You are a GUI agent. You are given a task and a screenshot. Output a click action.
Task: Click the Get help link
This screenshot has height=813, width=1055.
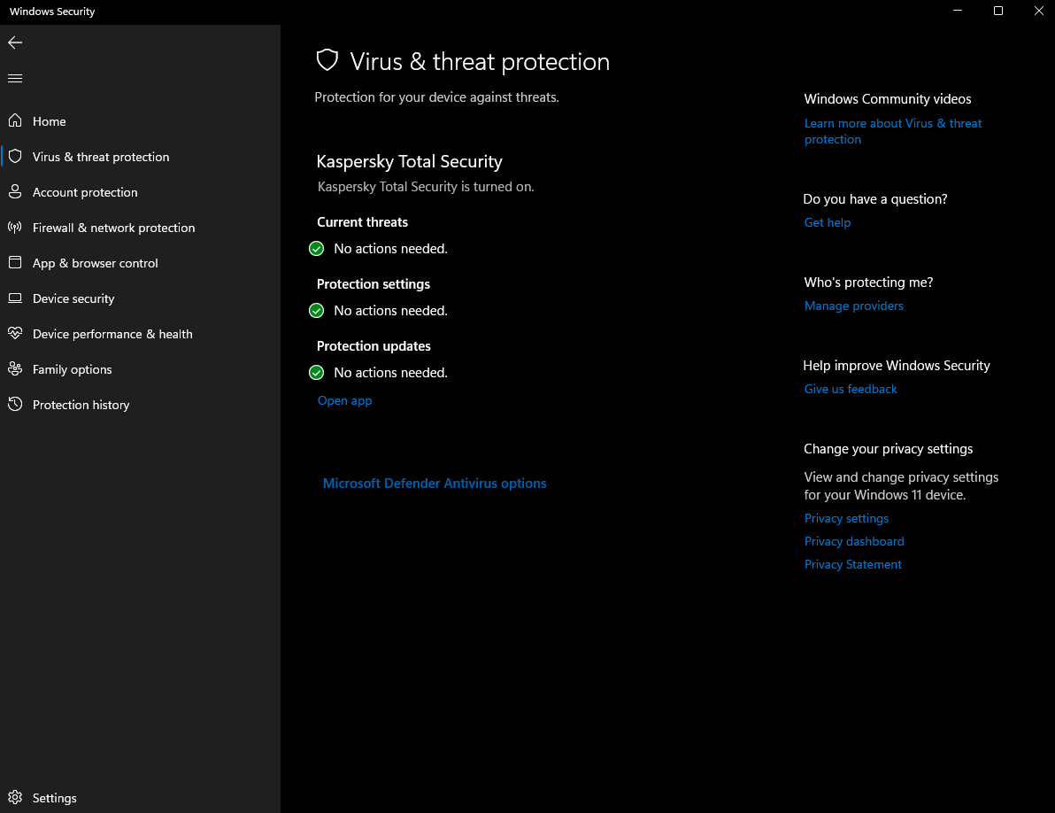pyautogui.click(x=827, y=223)
